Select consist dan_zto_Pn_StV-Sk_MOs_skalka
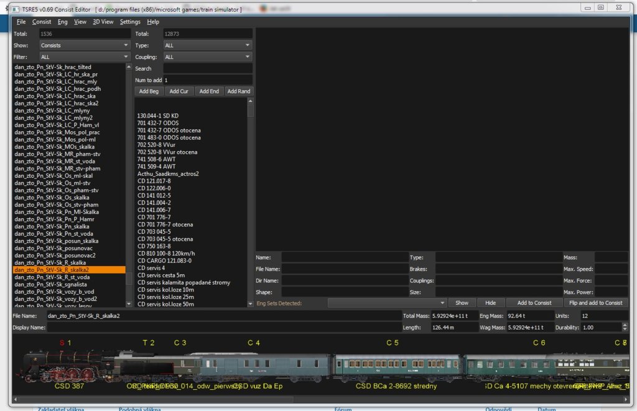637x411 pixels. tap(55, 147)
